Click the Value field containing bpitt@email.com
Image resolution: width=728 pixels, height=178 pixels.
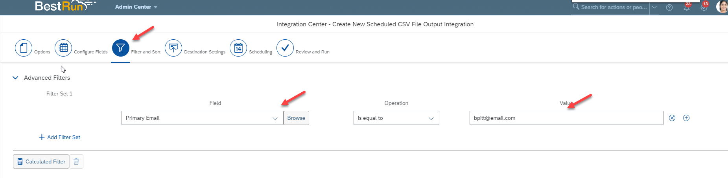566,118
